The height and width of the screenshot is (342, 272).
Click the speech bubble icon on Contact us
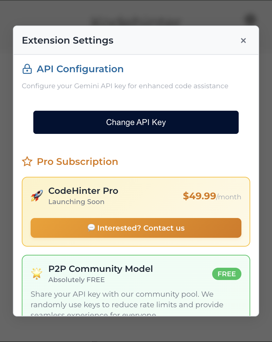tap(91, 228)
